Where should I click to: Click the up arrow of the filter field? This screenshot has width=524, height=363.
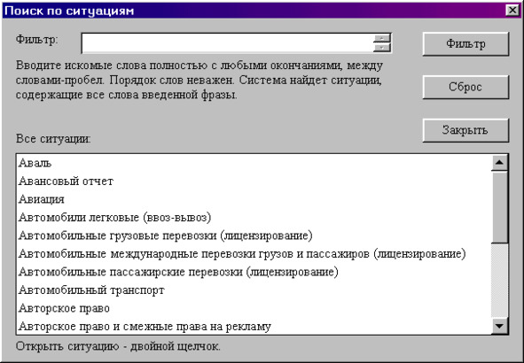(382, 38)
